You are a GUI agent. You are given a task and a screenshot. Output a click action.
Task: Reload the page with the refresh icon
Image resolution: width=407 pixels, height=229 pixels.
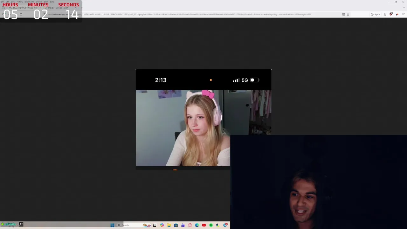pyautogui.click(x=21, y=14)
